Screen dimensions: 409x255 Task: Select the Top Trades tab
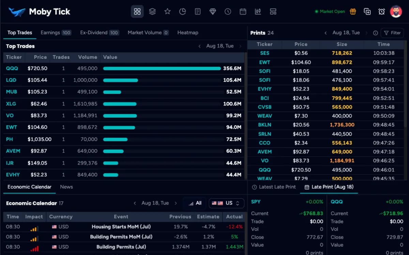click(x=20, y=33)
